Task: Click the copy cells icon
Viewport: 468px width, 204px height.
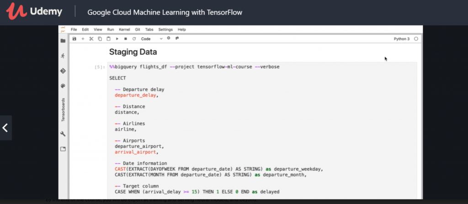Action: click(100, 39)
